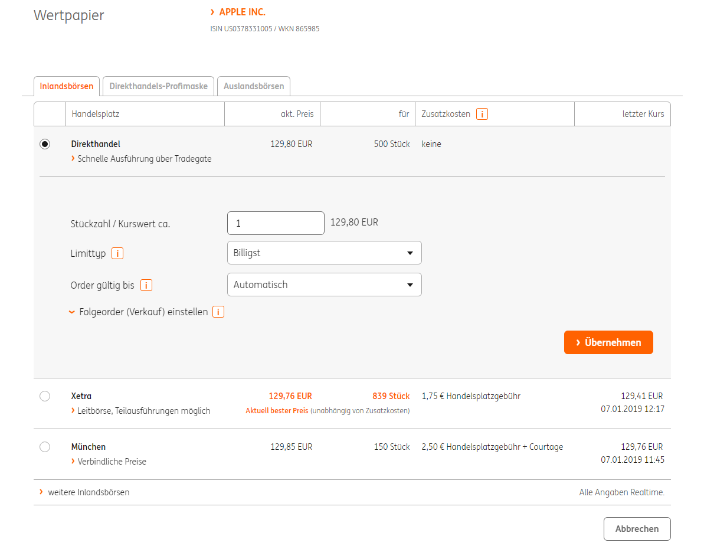Click the Handelsplatz column header
This screenshot has height=549, width=704.
145,114
